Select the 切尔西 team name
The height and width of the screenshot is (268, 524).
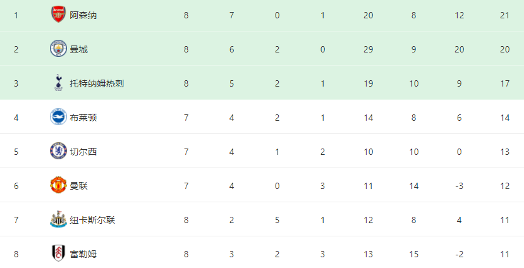click(x=83, y=152)
